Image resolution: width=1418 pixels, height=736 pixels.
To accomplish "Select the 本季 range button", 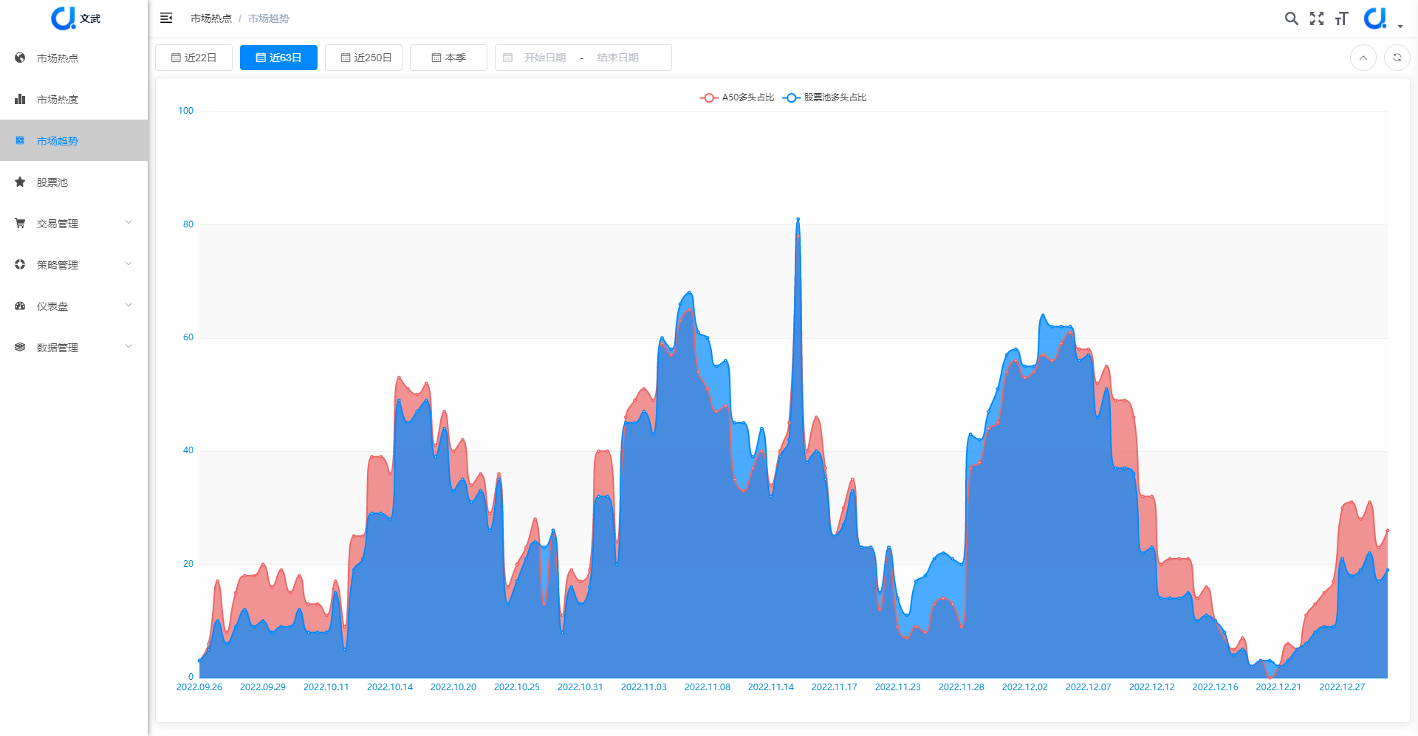I will [x=448, y=58].
